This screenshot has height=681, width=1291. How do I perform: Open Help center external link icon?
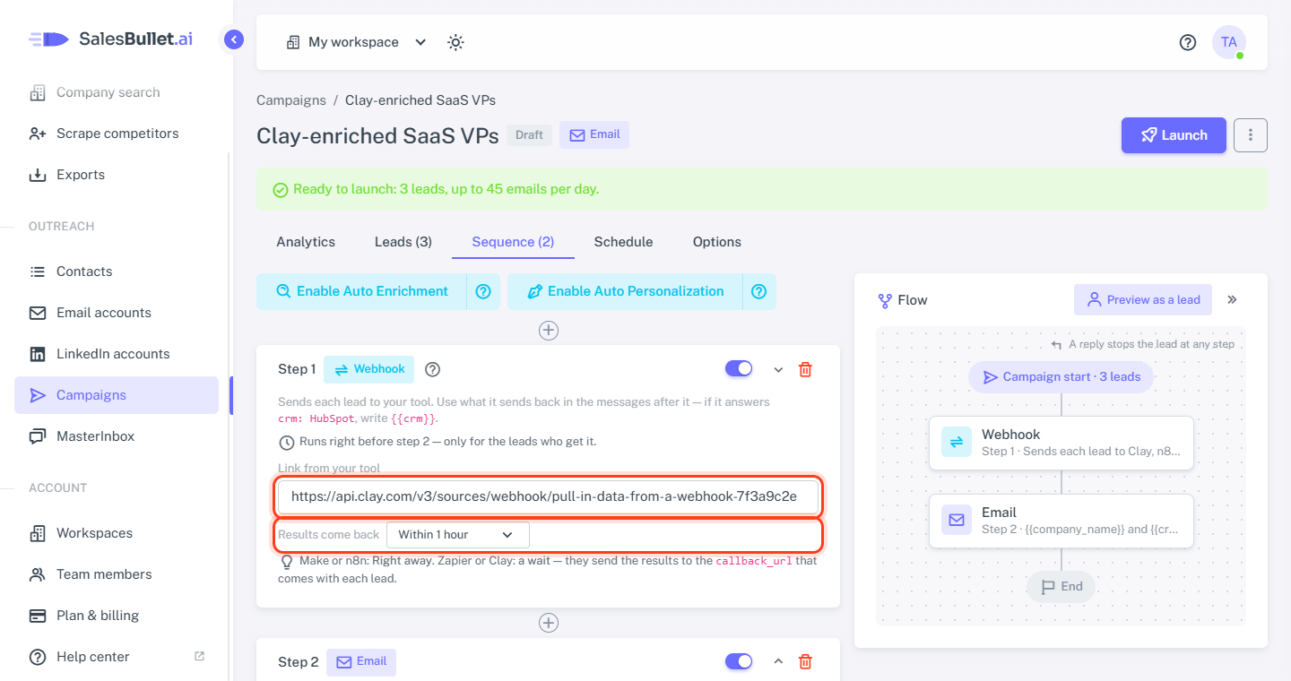pyautogui.click(x=200, y=656)
